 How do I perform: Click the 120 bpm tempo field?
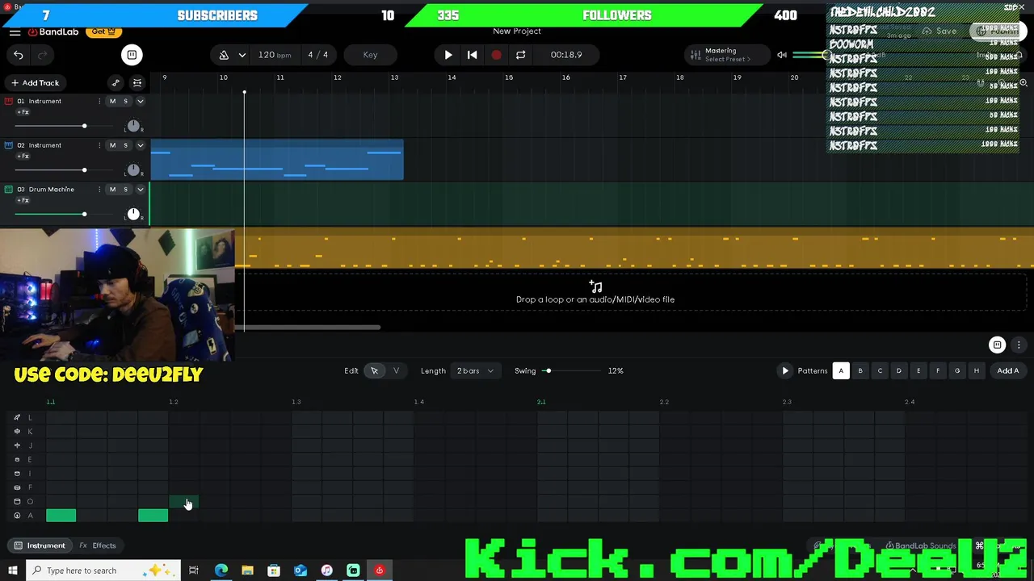point(275,55)
